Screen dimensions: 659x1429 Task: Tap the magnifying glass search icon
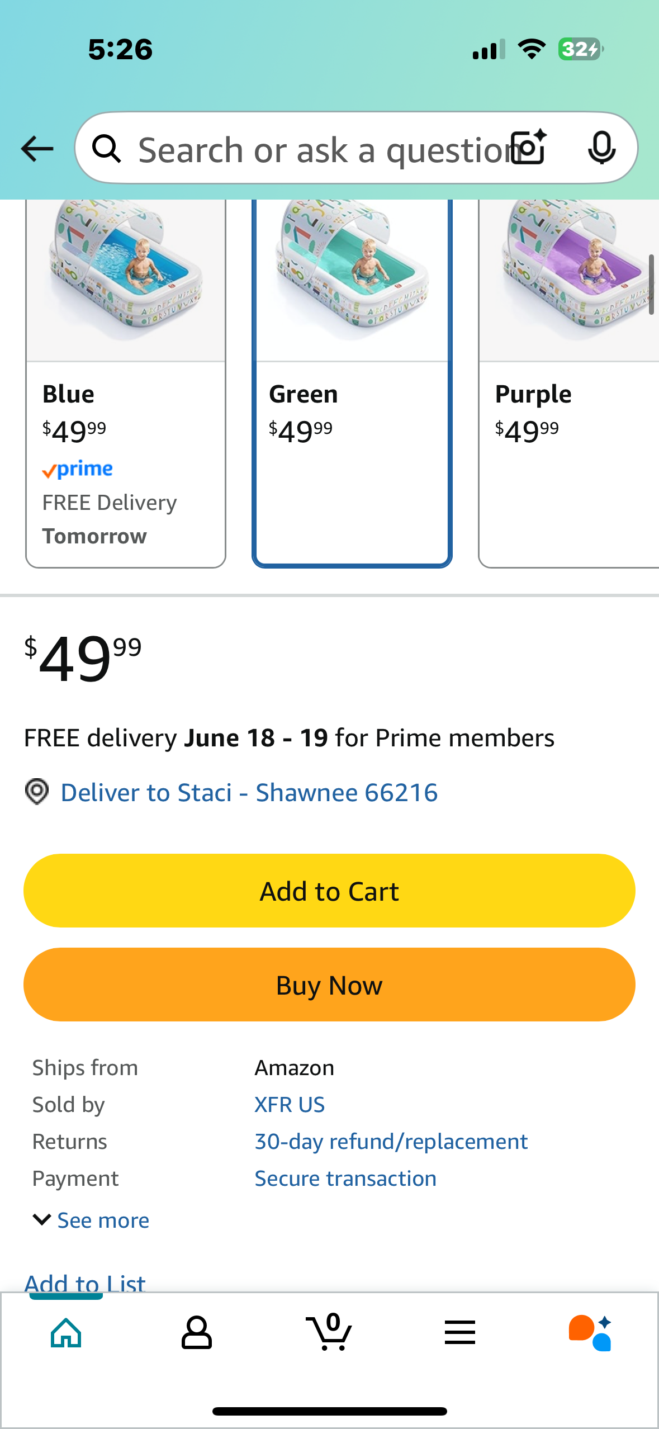[107, 149]
